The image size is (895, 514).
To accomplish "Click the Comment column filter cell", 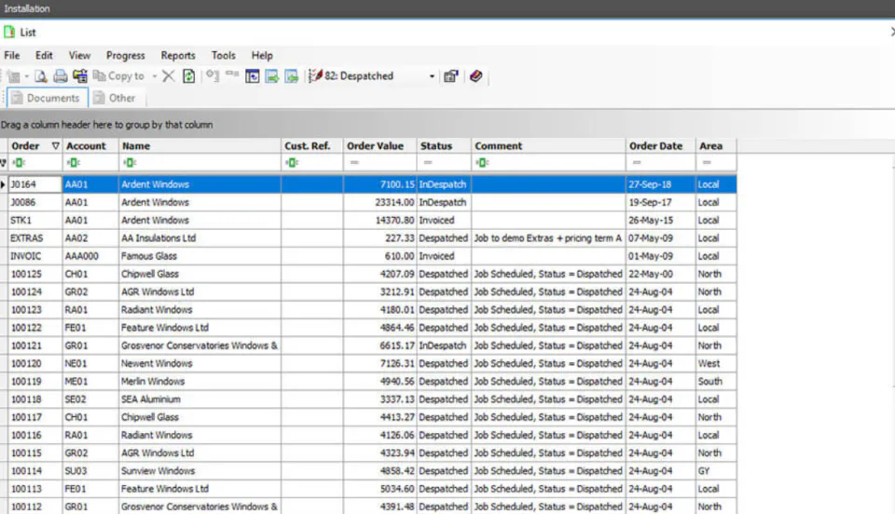I will tap(548, 163).
